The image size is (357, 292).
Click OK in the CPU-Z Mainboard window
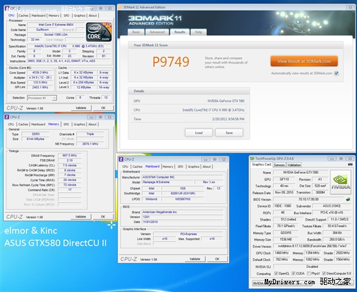(217, 259)
